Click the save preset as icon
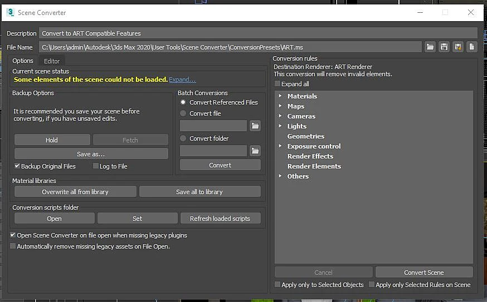Viewport: 487px width, 302px height. tap(458, 47)
